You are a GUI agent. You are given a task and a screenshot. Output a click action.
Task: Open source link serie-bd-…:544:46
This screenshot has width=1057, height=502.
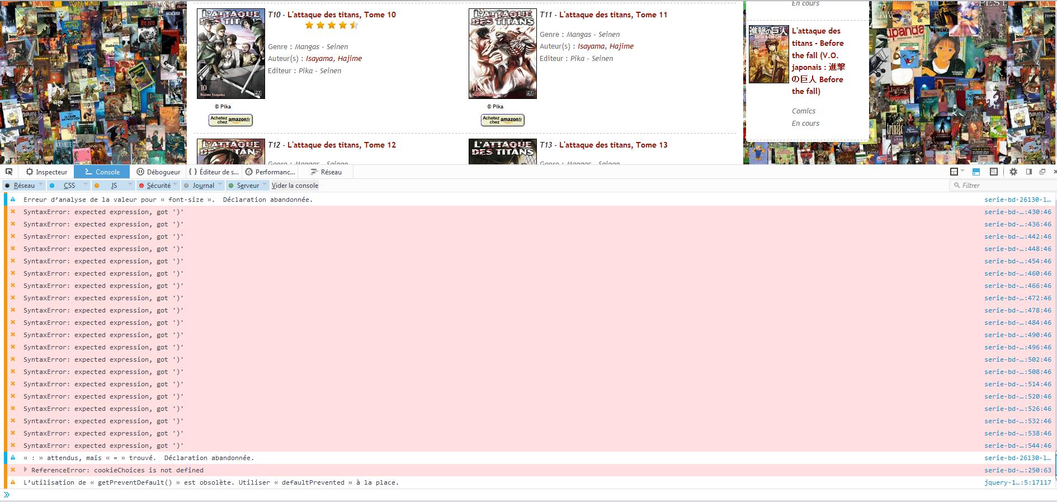point(1018,446)
